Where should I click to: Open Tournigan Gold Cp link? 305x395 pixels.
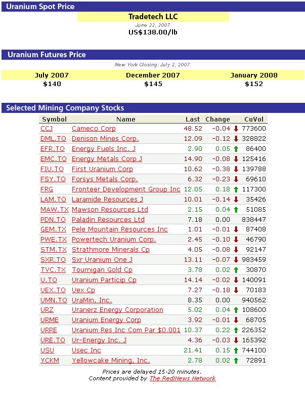[x=102, y=269]
